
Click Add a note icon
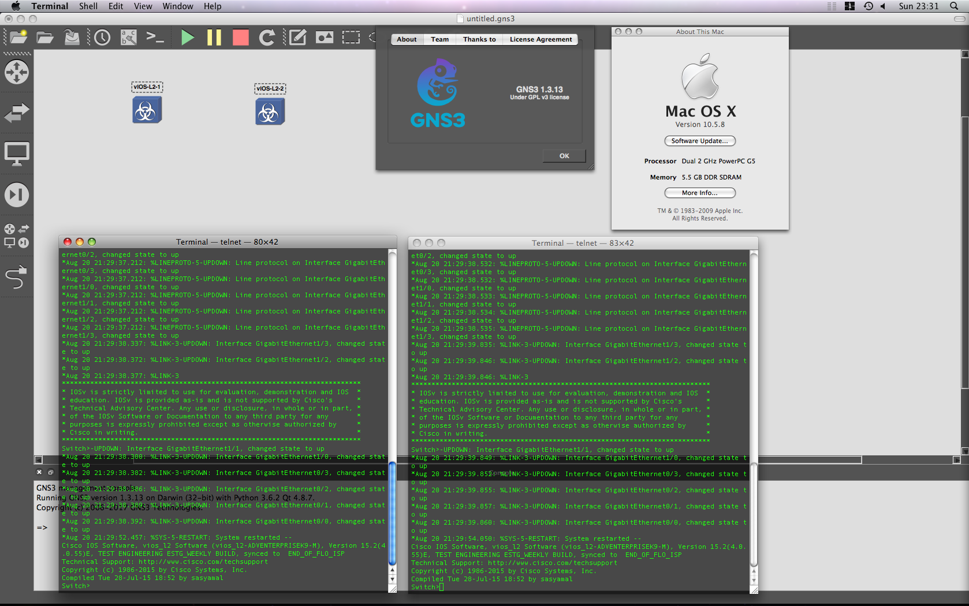(x=297, y=38)
